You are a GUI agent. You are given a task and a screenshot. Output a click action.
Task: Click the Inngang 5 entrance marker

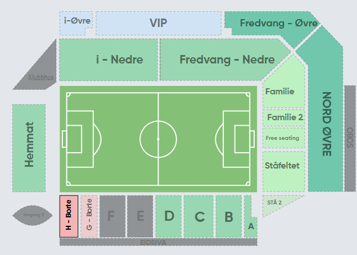click(33, 215)
